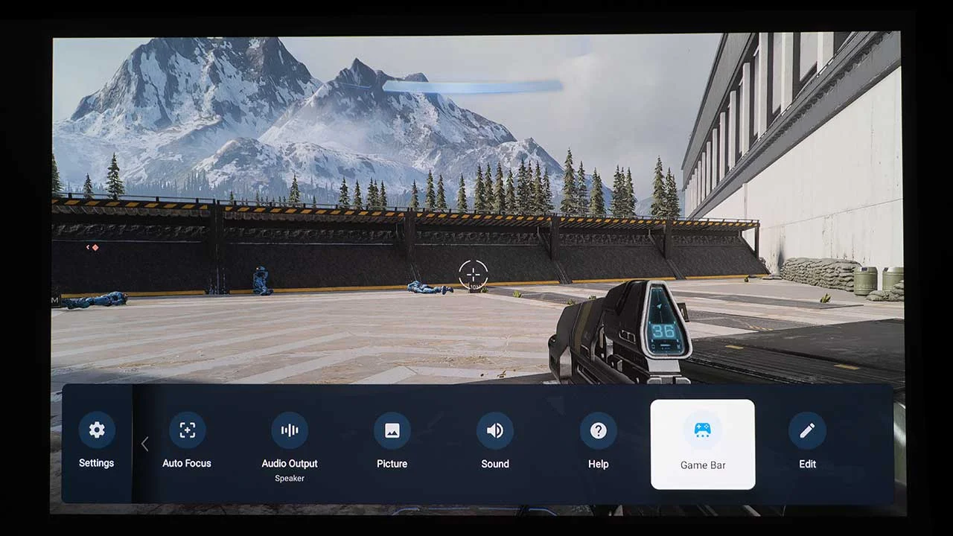This screenshot has height=536, width=953.
Task: Open the Edit pencil icon
Action: pyautogui.click(x=807, y=430)
